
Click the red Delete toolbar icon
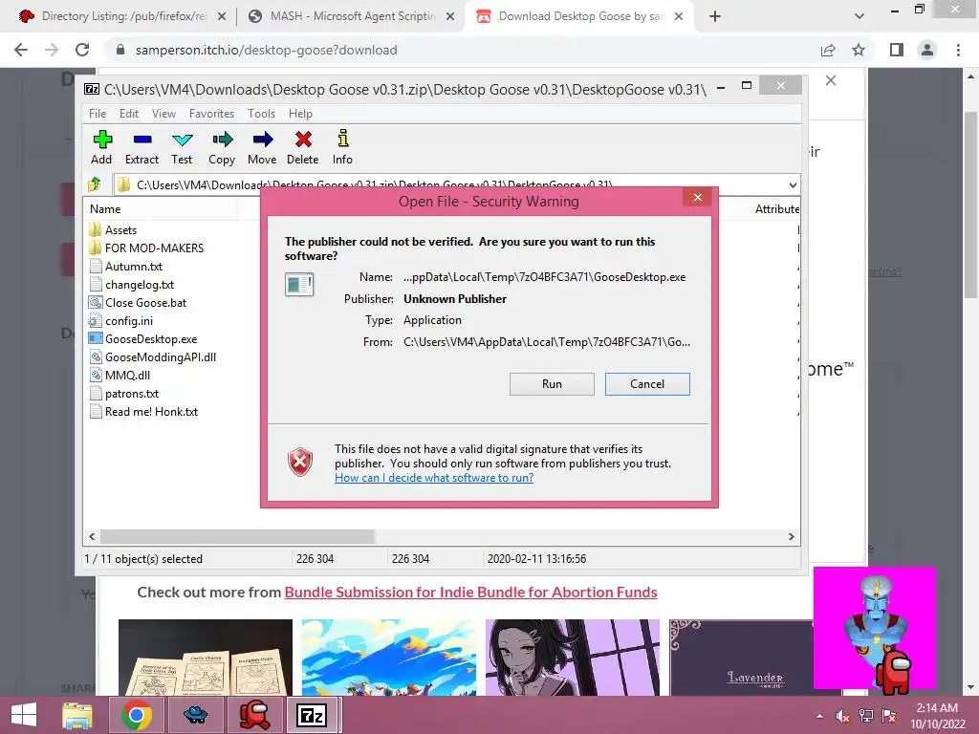click(303, 147)
